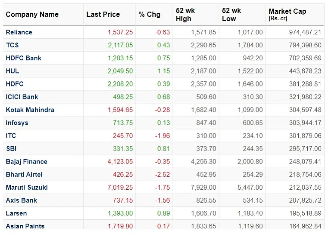Viewport: 328px width, 234px height.
Task: Open Bajaj Finance stock page
Action: point(27,162)
